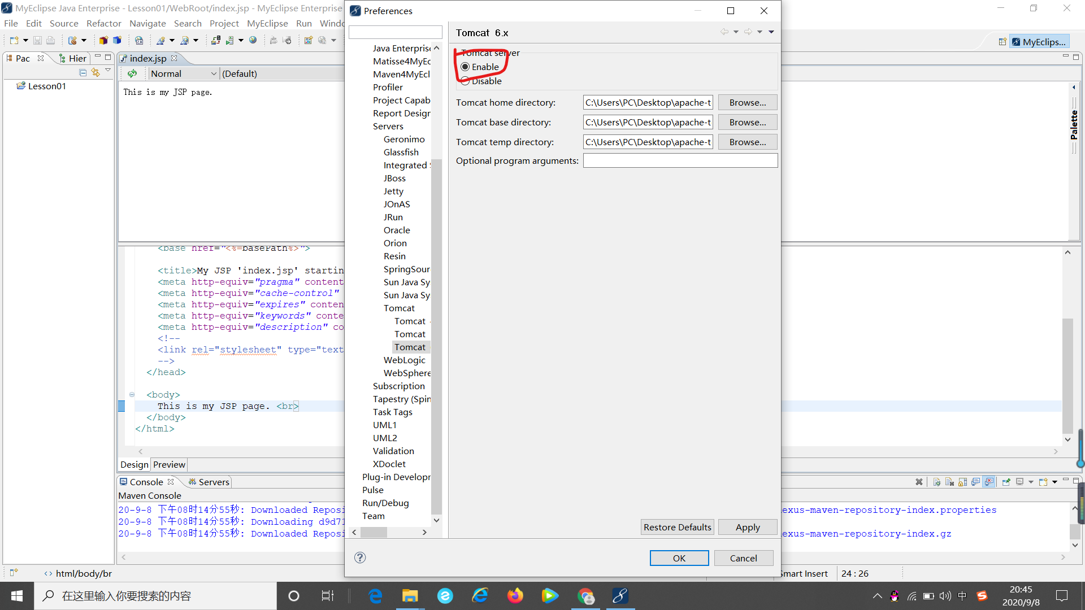Refresh the JSP editor design view
1085x610 pixels.
tap(132, 73)
